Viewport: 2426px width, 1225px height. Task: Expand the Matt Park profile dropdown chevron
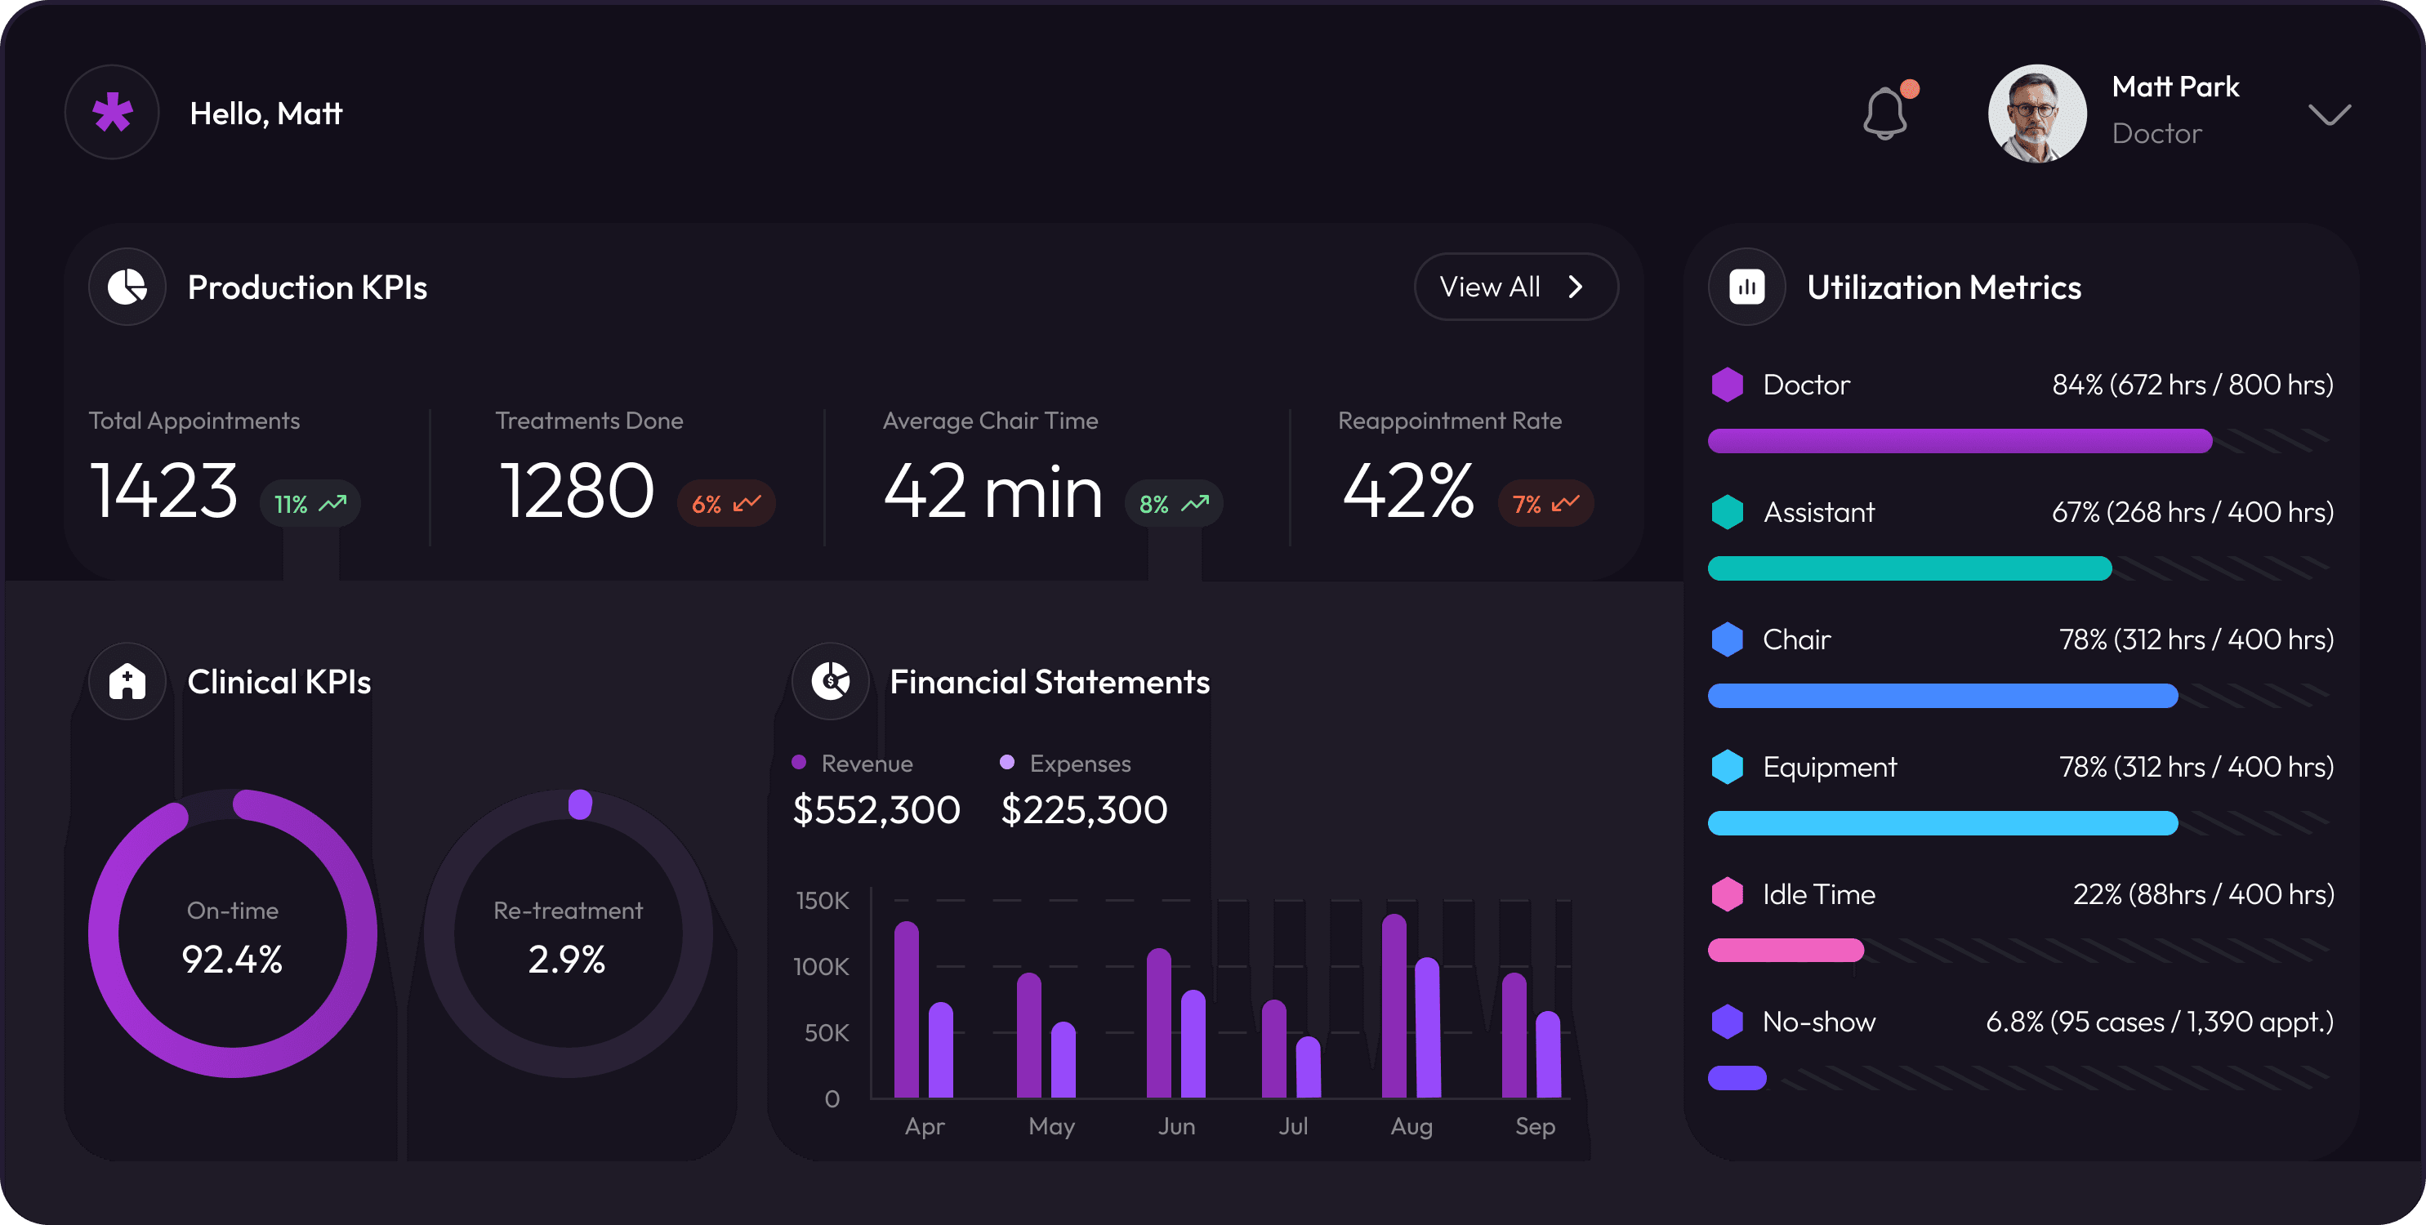pyautogui.click(x=2330, y=115)
